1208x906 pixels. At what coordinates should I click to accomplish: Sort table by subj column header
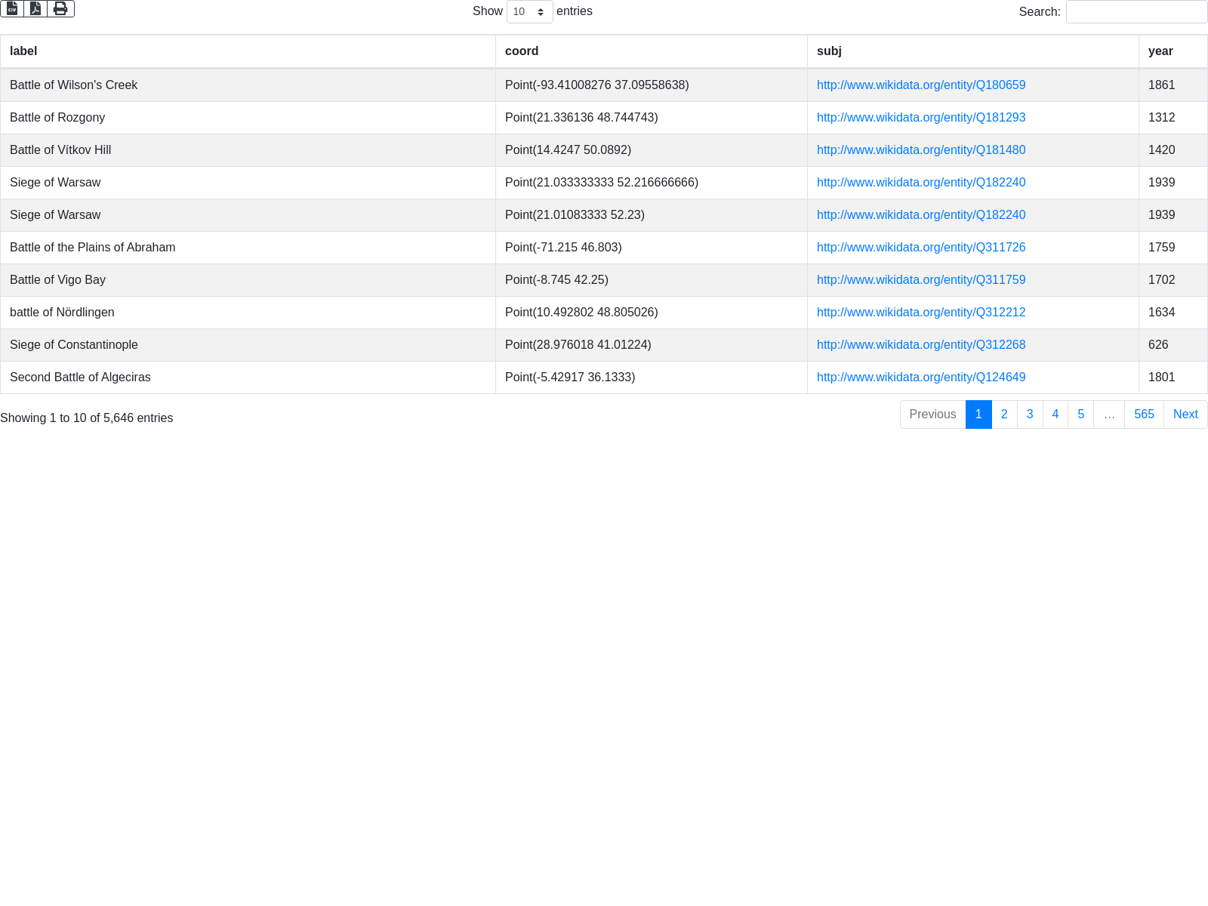[829, 51]
